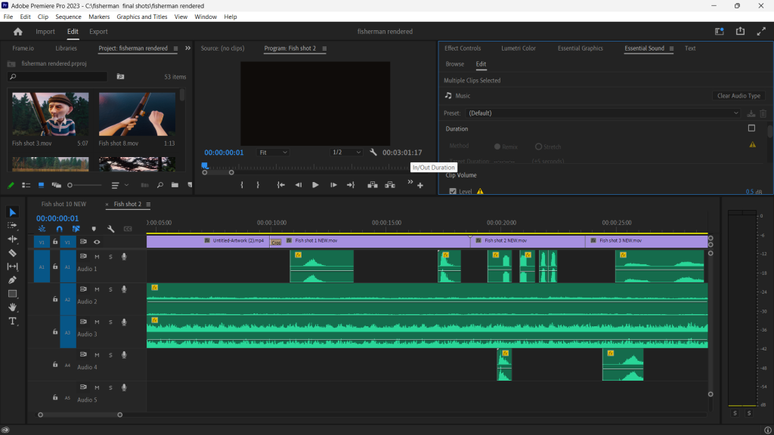
Task: Open the Fit zoom level dropdown
Action: point(272,153)
